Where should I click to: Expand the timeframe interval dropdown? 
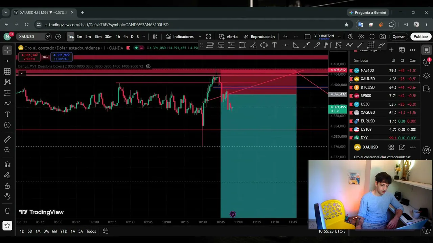[143, 36]
